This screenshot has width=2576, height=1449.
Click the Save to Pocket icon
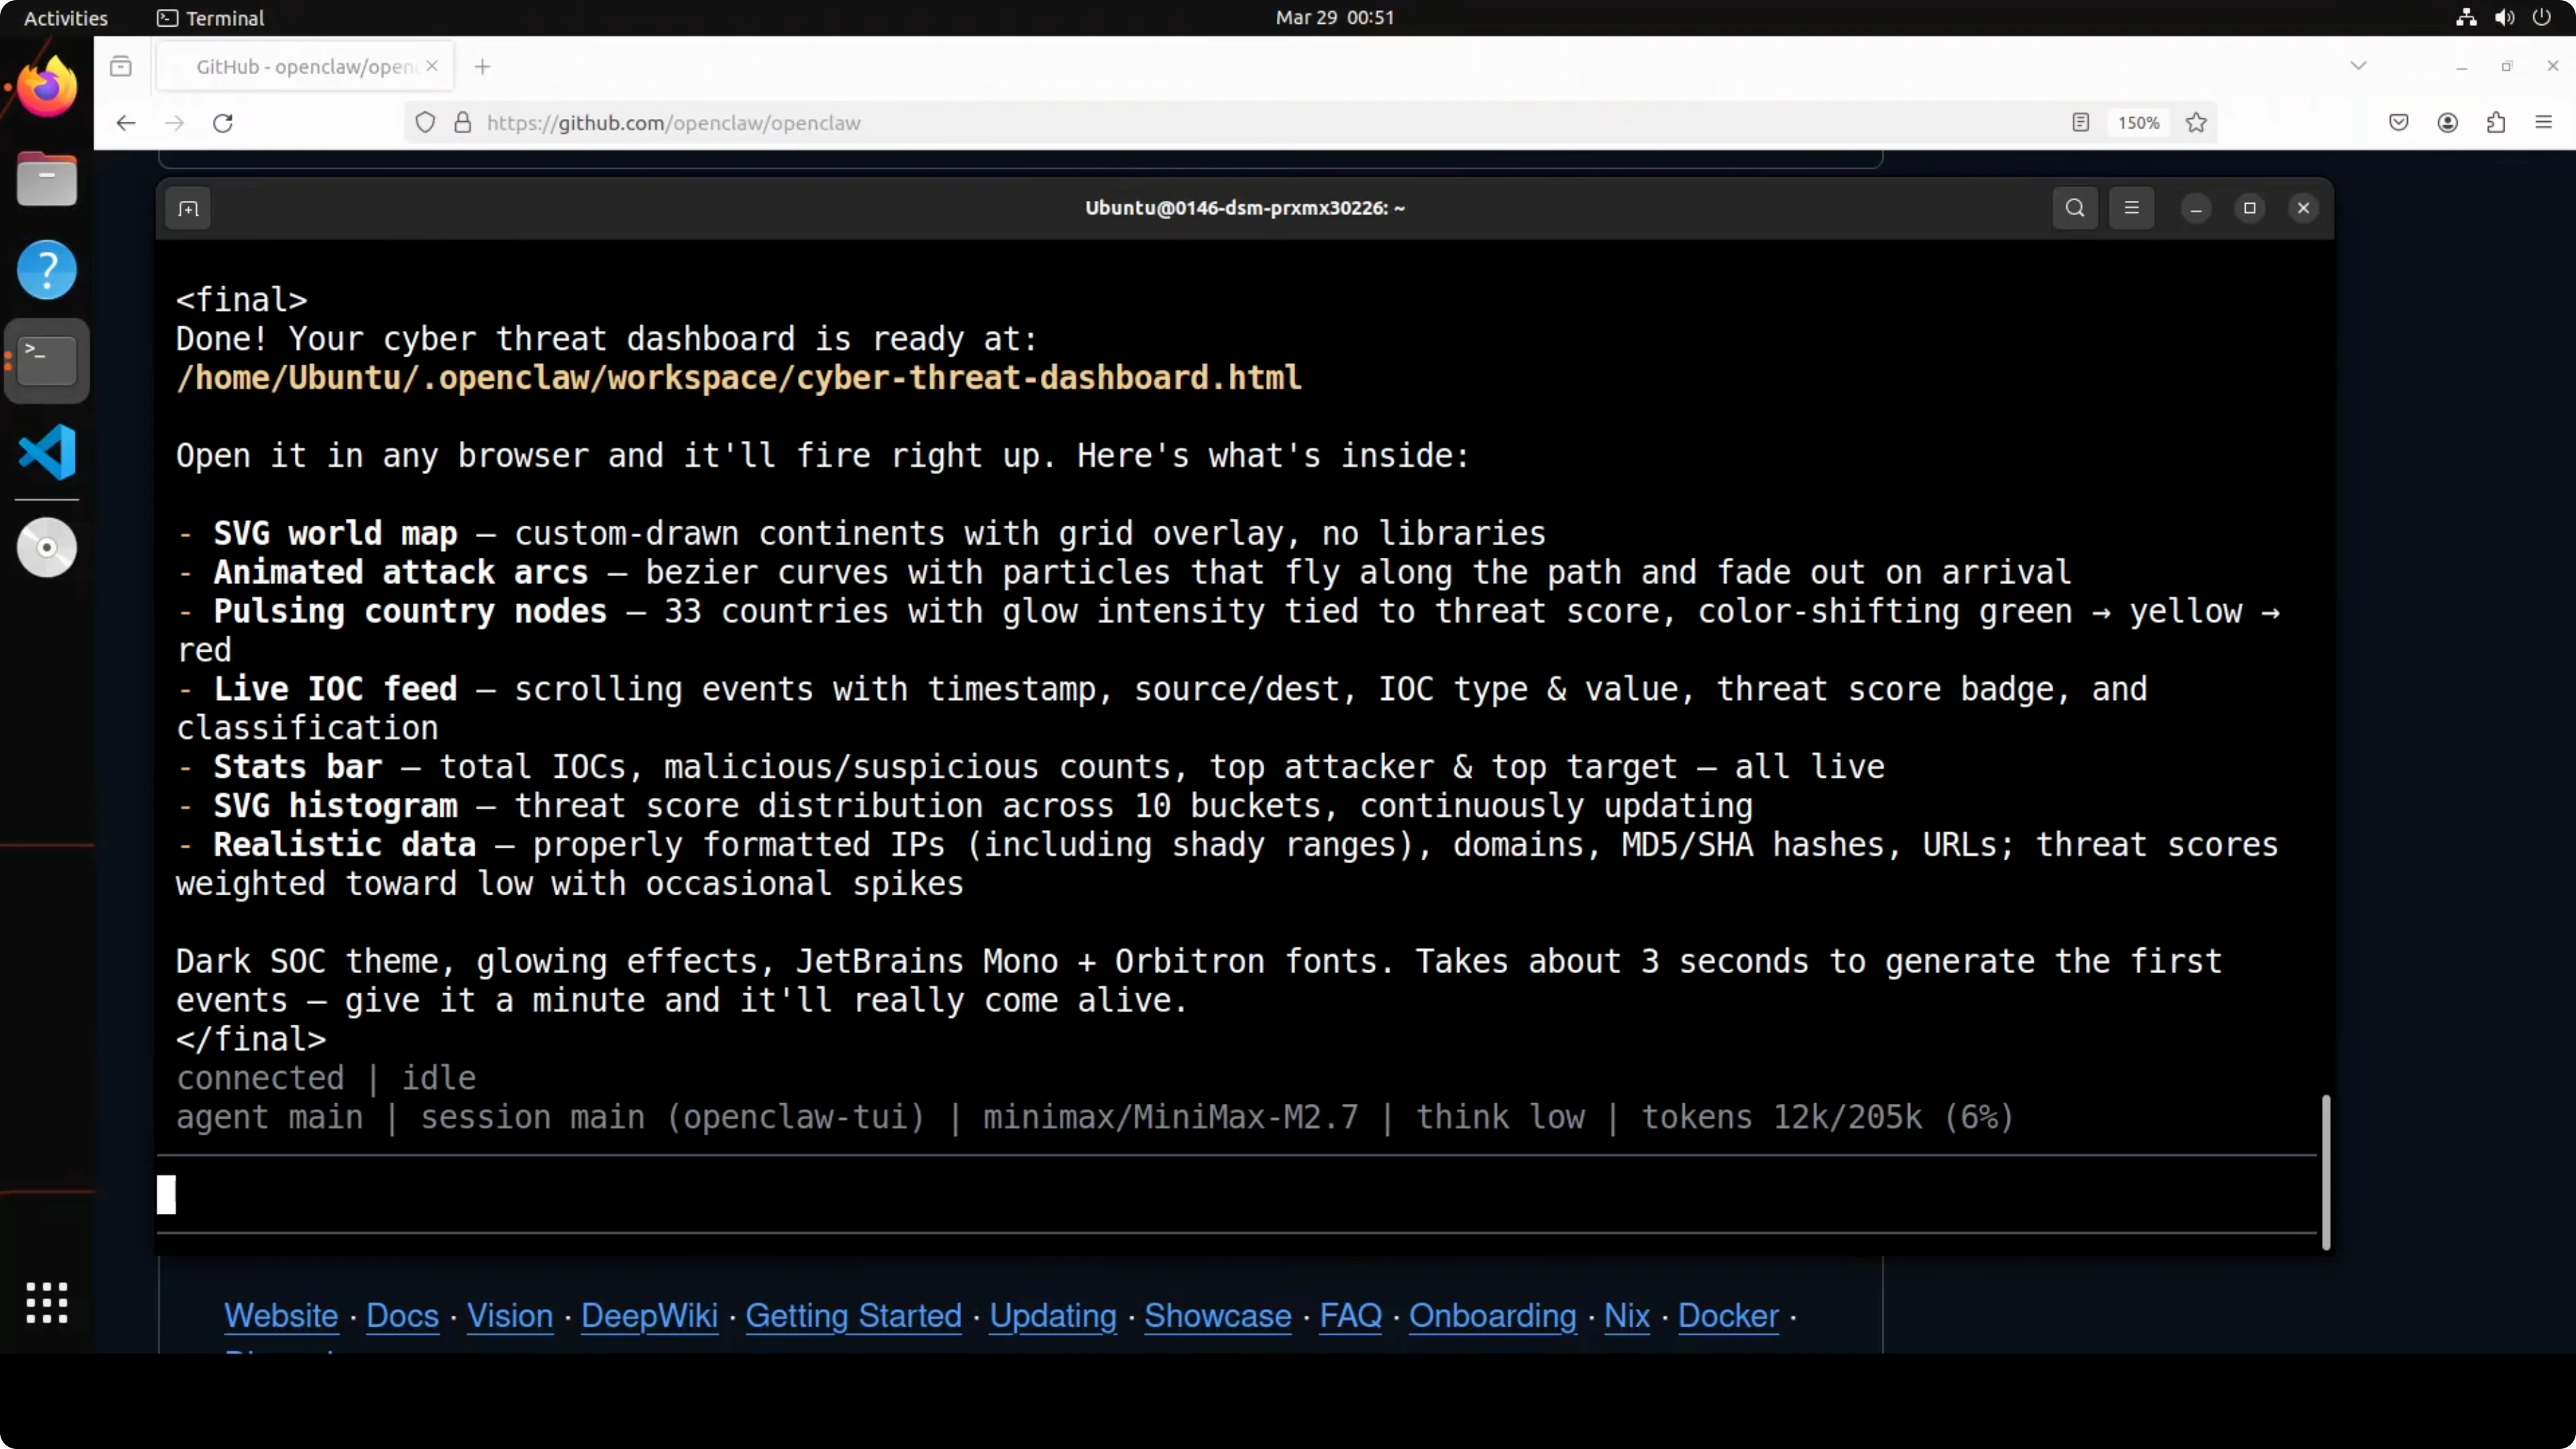[2398, 123]
